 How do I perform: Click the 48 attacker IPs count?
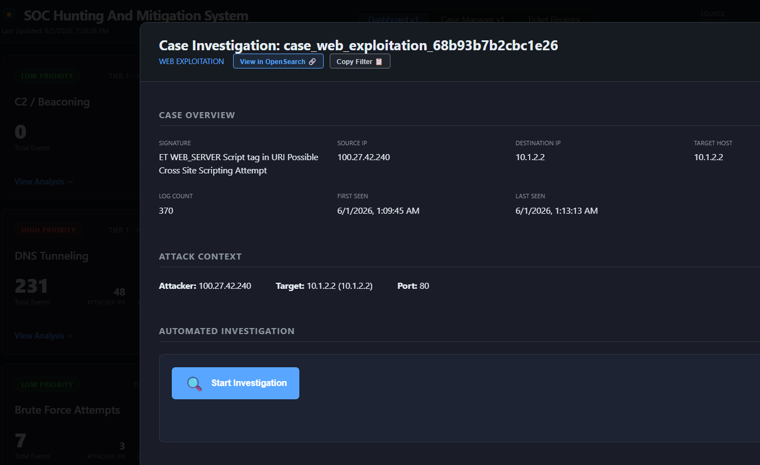tap(119, 292)
